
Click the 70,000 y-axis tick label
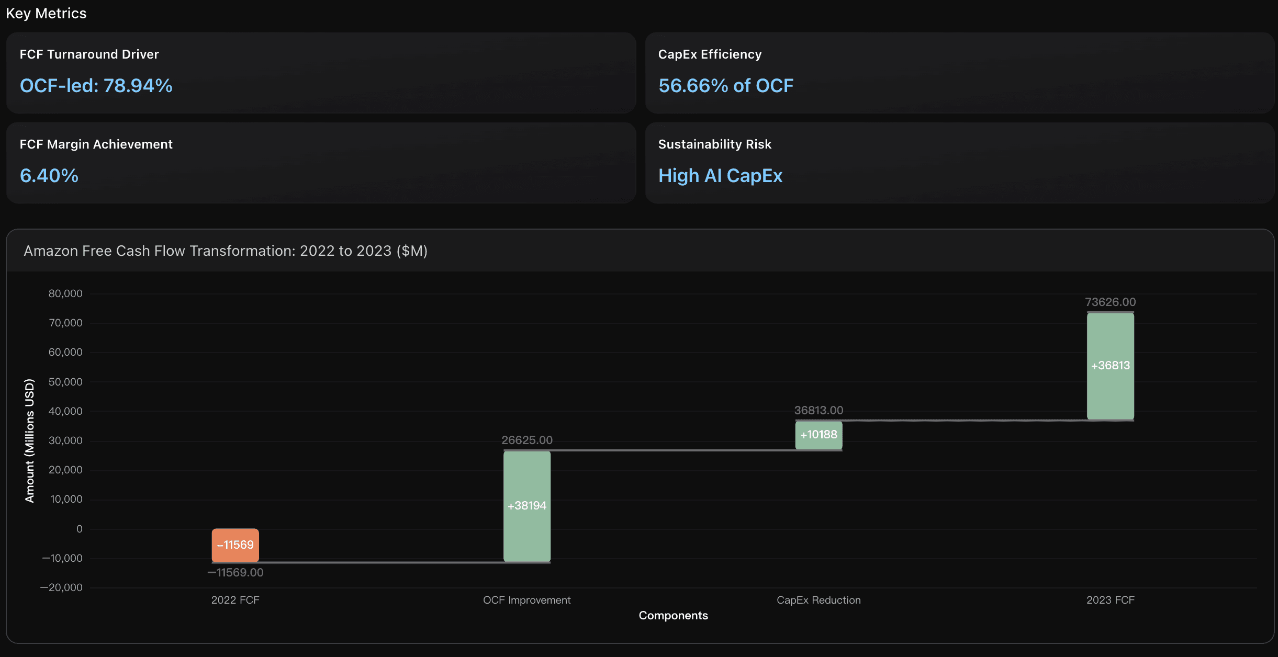pos(65,323)
